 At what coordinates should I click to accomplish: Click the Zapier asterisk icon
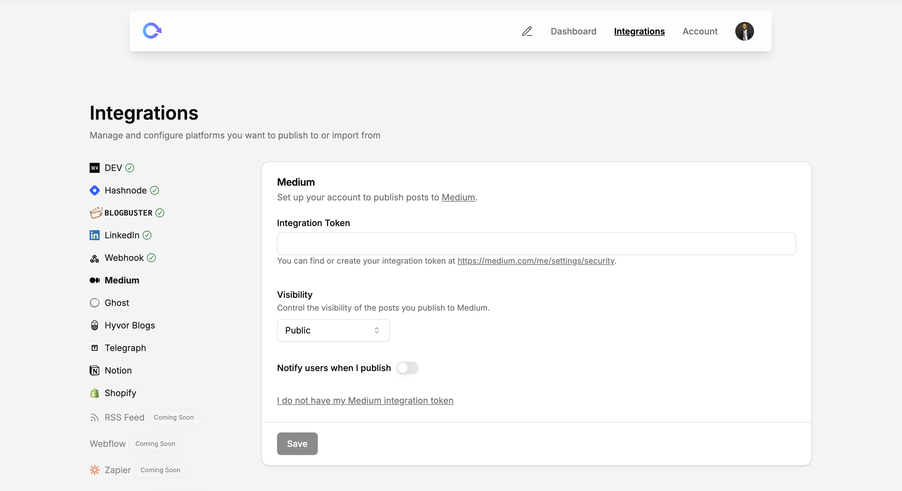click(x=95, y=470)
